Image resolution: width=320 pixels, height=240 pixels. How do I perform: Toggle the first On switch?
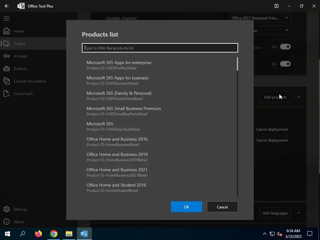tap(285, 47)
